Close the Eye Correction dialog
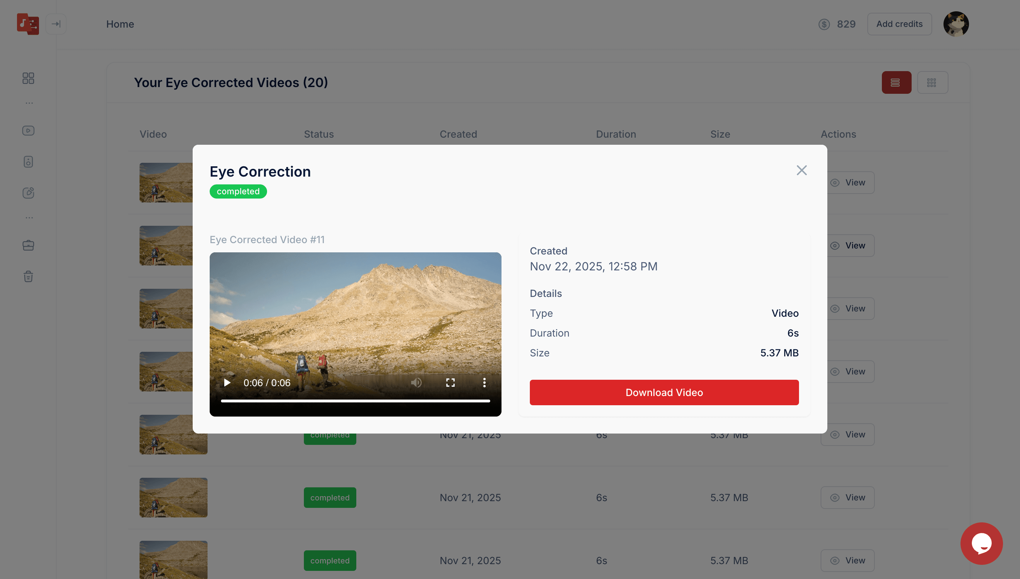1020x579 pixels. (x=801, y=170)
